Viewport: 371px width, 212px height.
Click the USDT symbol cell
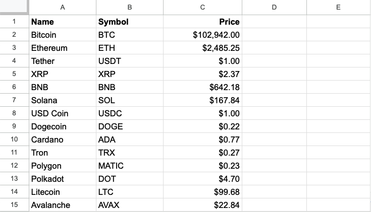pos(130,61)
